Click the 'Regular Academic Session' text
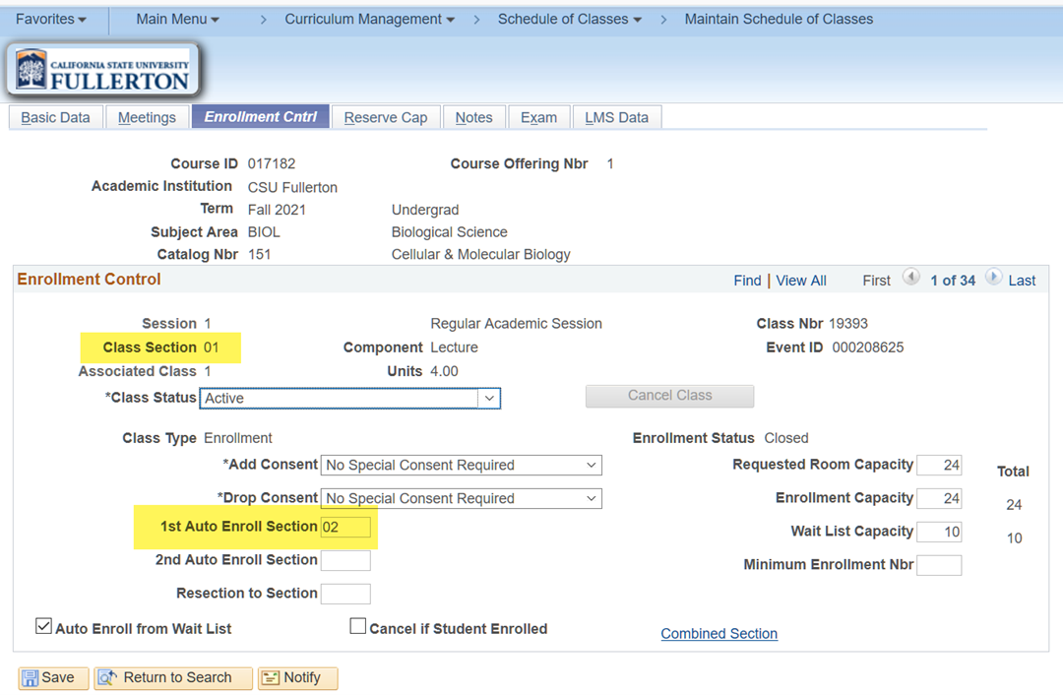The image size is (1063, 695). pyautogui.click(x=516, y=324)
